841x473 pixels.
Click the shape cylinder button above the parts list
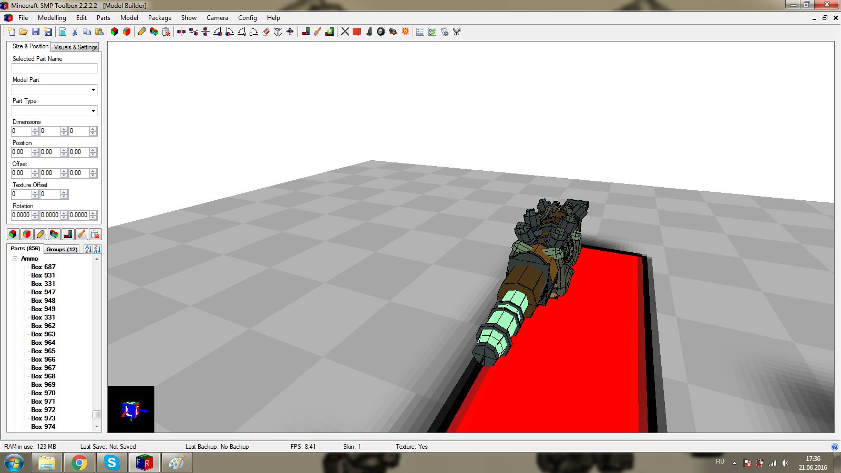(x=27, y=234)
